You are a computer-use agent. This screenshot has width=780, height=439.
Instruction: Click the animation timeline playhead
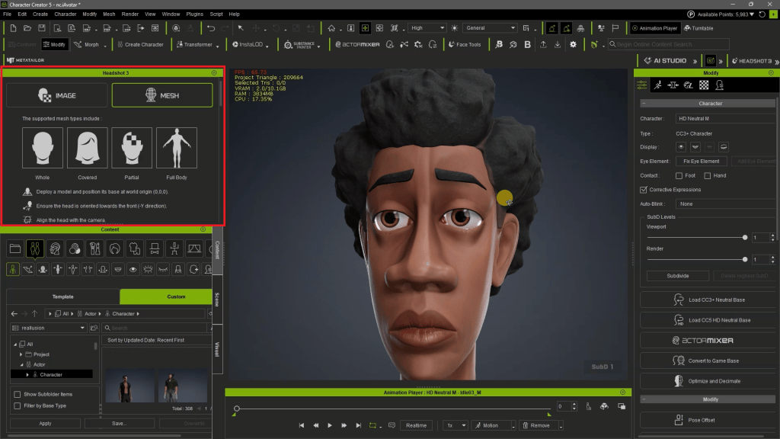(237, 409)
